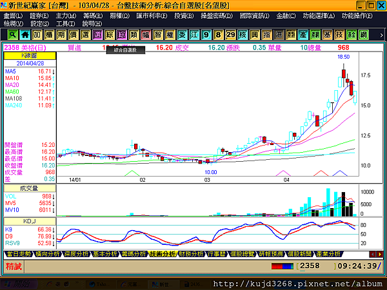Screen dimensions: 387x290
Task: Open the 智 toolbar icon
Action: (x=158, y=35)
